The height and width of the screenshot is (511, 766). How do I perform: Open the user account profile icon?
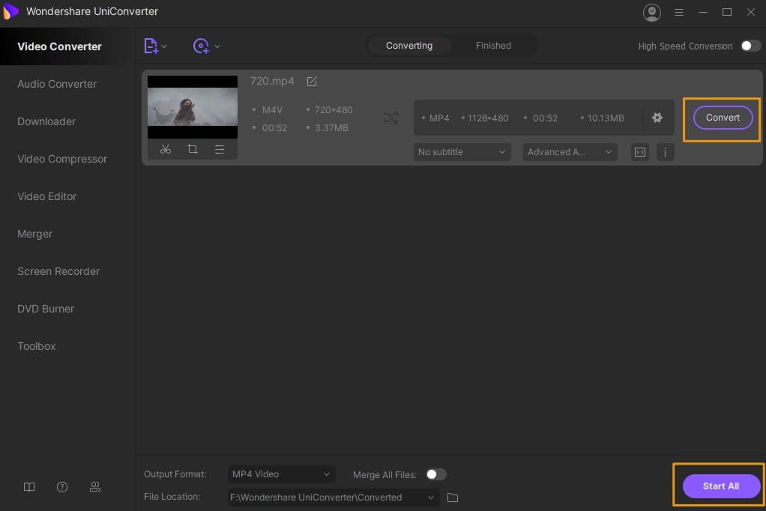[651, 12]
